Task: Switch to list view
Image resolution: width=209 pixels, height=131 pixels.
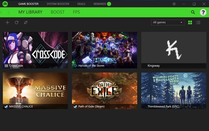Action: pyautogui.click(x=198, y=23)
